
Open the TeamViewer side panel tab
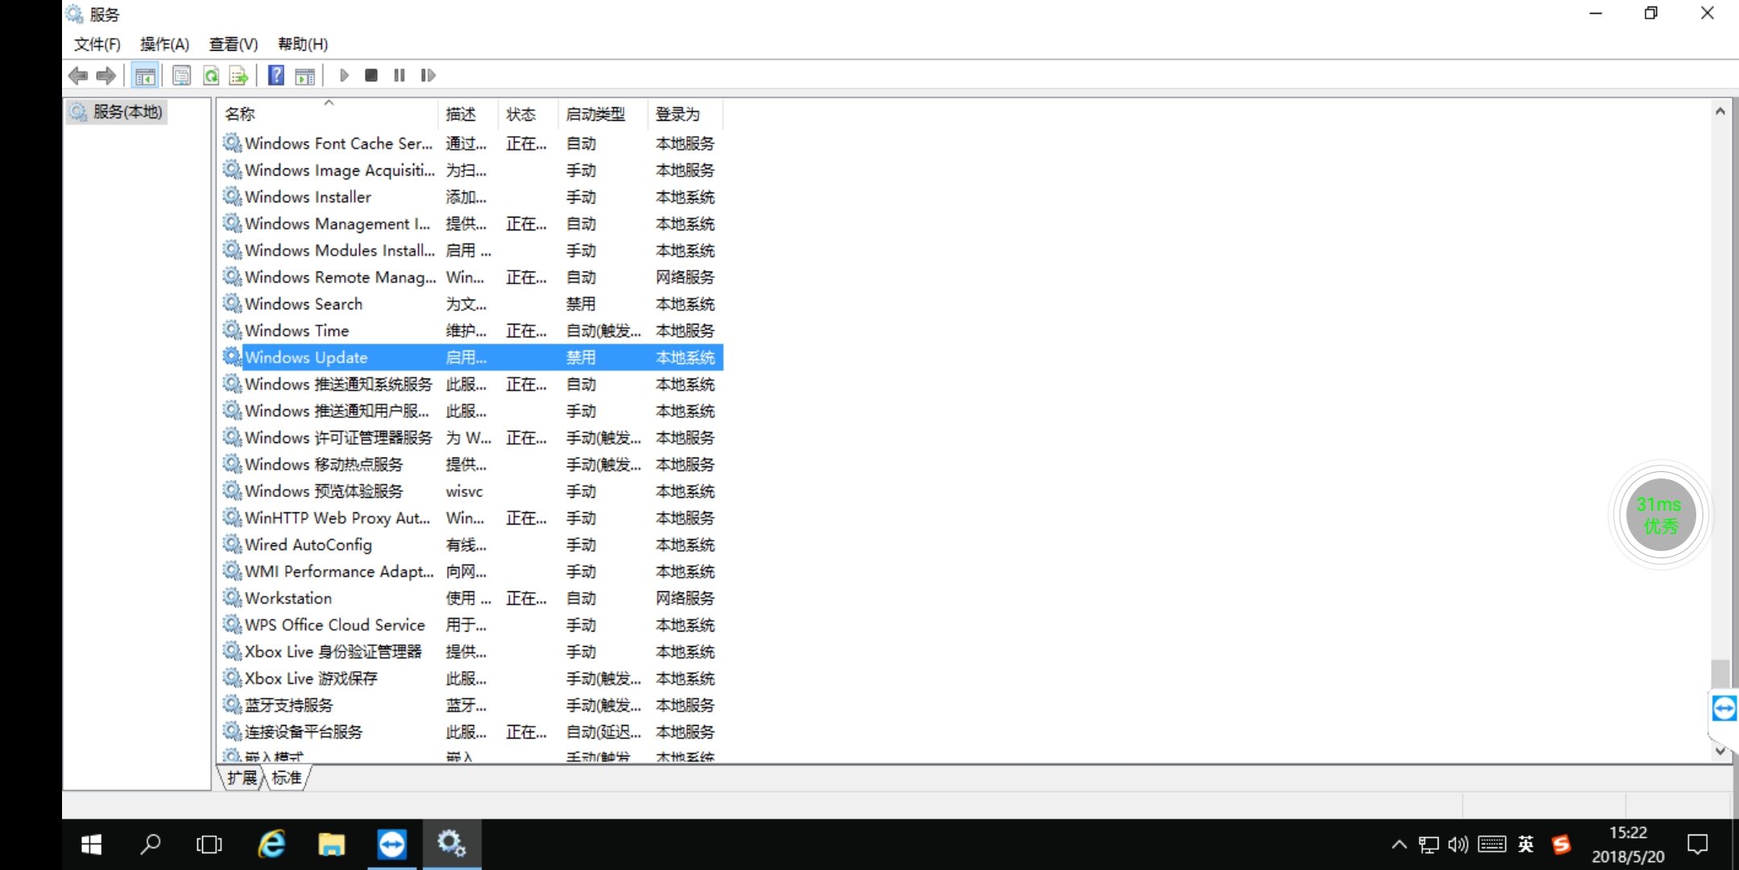(1724, 708)
